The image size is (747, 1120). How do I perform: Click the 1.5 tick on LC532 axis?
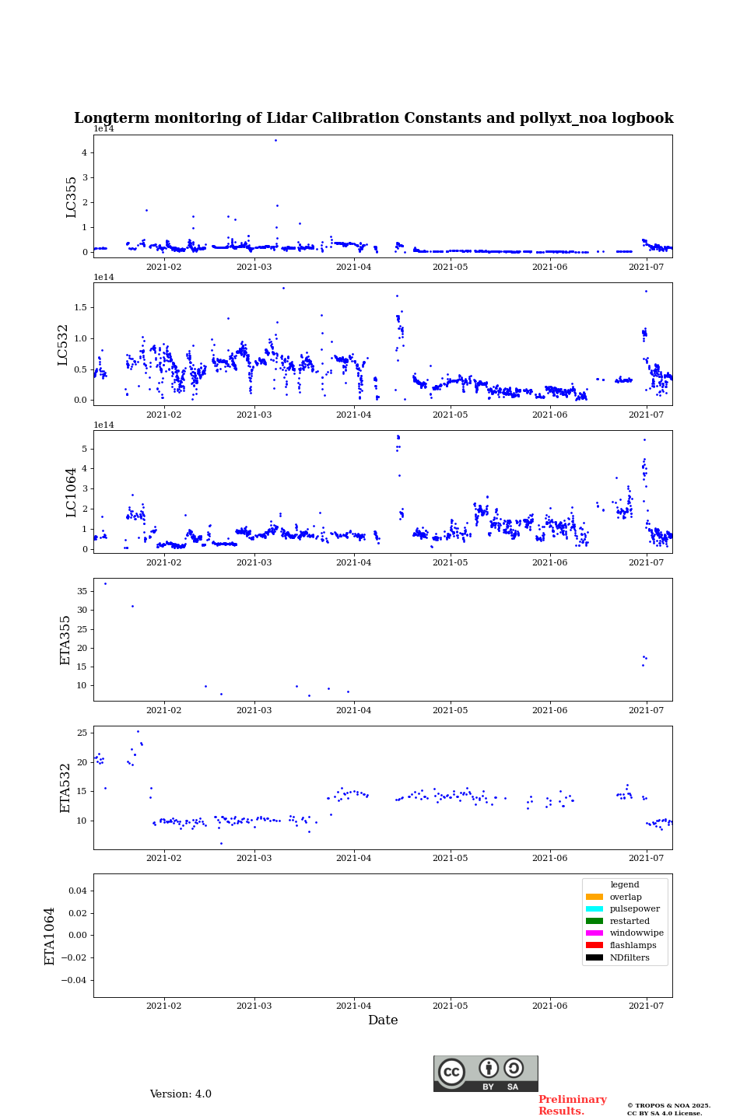pyautogui.click(x=81, y=307)
